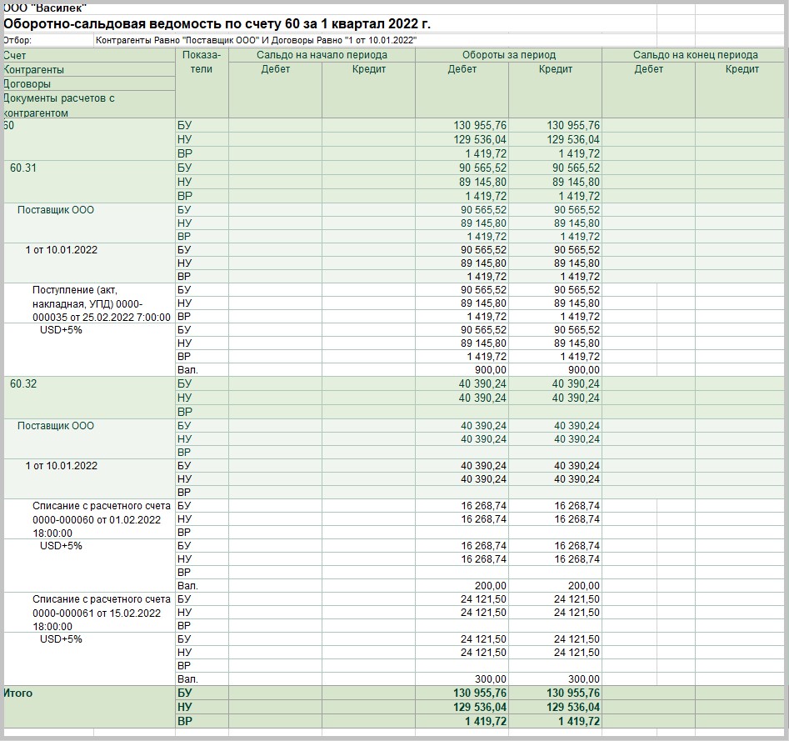The height and width of the screenshot is (741, 789).
Task: Click account 60.32 НУ credit turnover "40 390,24"
Action: [x=577, y=398]
